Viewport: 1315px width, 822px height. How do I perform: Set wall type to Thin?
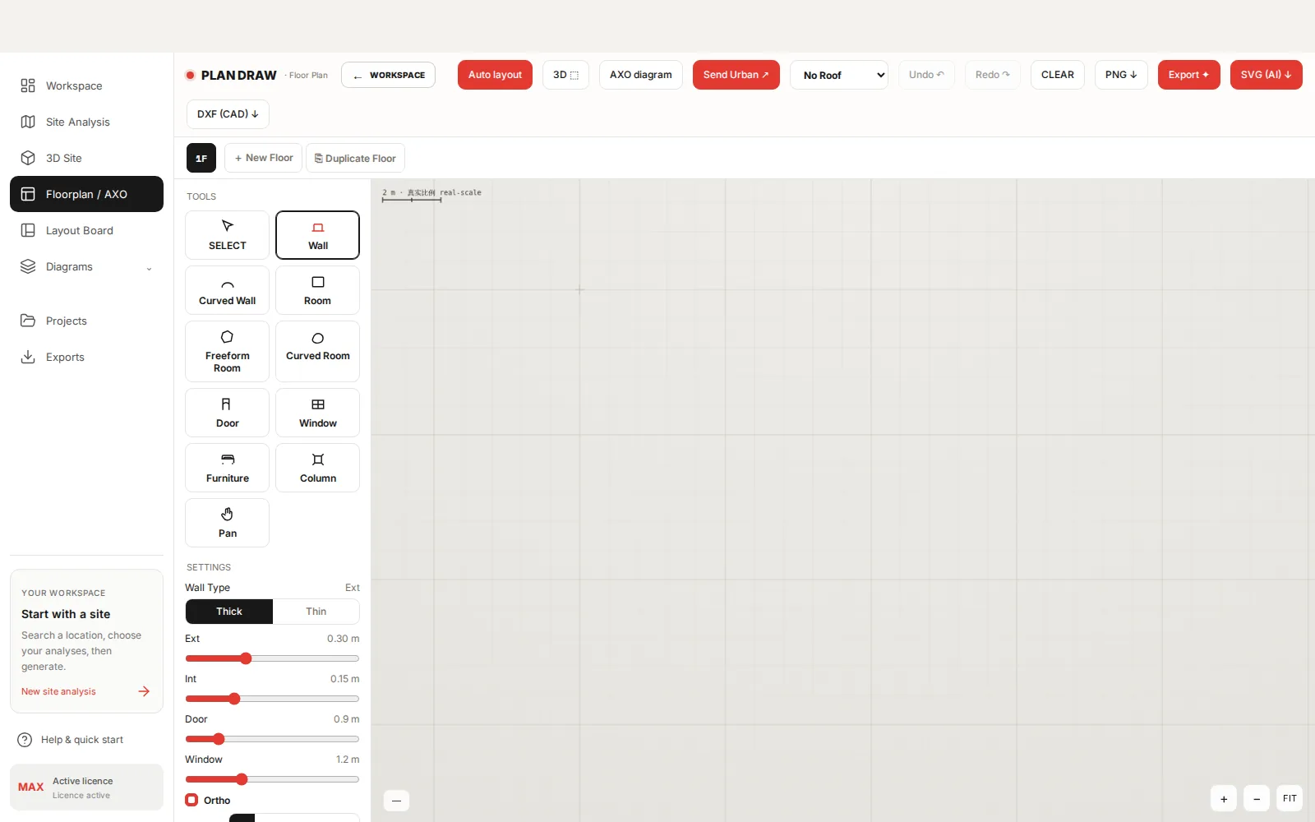tap(316, 612)
